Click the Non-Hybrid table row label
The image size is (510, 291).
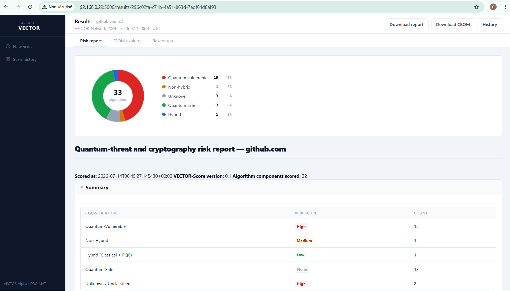tap(97, 240)
